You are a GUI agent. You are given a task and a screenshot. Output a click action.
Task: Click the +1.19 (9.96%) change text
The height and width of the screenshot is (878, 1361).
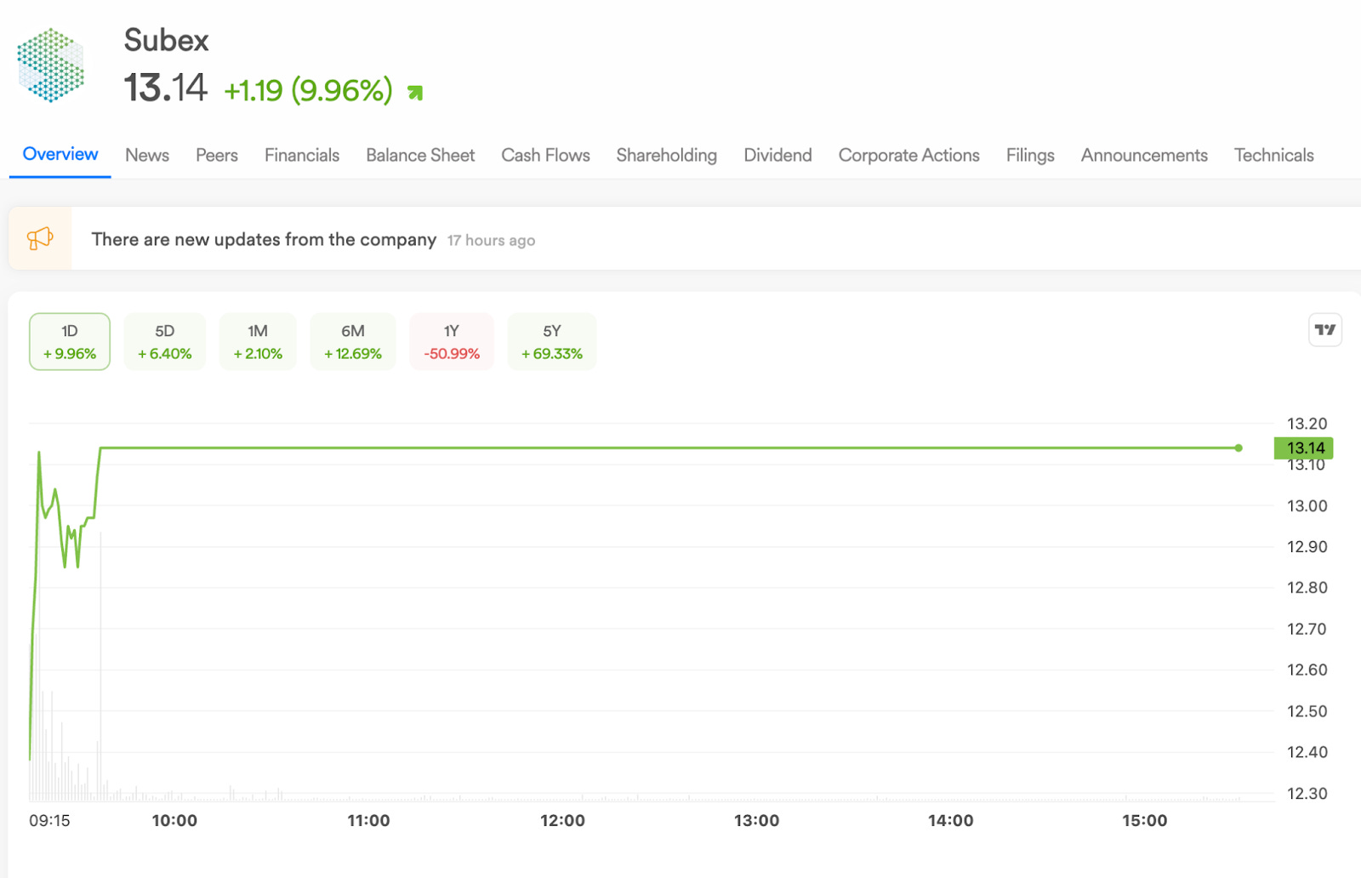pos(308,90)
